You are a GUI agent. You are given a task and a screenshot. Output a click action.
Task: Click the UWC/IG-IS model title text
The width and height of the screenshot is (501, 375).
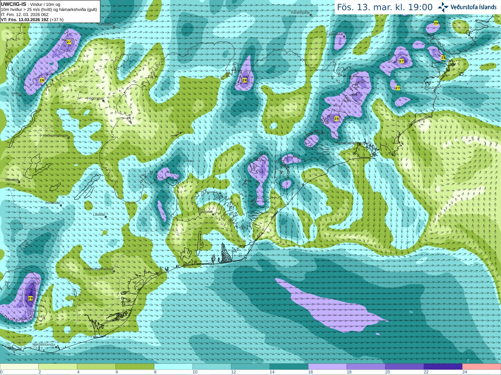click(14, 4)
